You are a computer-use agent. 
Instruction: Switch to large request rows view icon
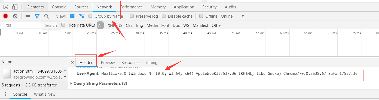pyautogui.click(x=72, y=16)
